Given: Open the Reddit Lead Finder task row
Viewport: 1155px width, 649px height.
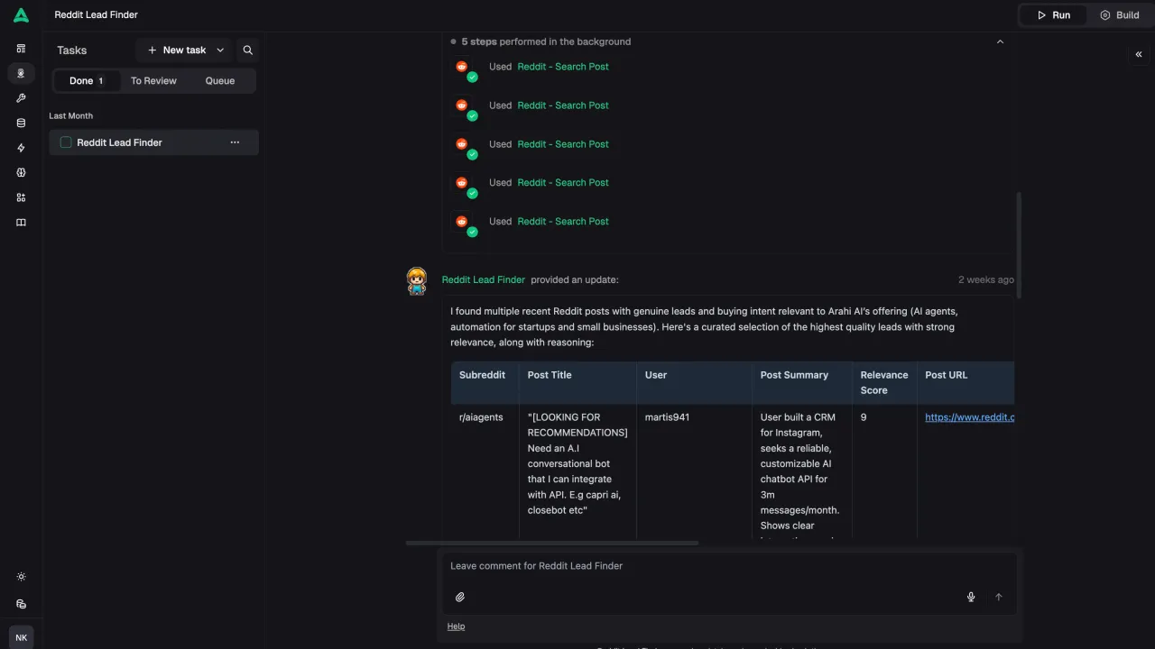Looking at the screenshot, I should coord(153,142).
